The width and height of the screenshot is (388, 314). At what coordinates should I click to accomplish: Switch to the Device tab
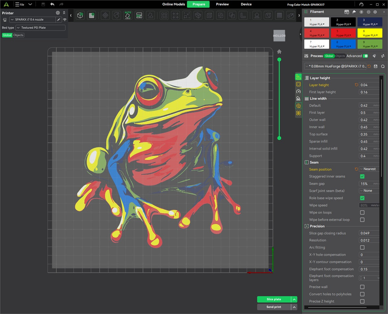click(x=246, y=4)
